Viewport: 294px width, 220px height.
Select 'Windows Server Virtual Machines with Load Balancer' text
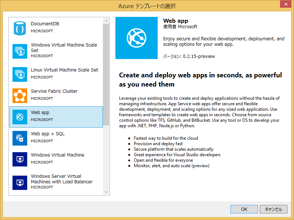click(62, 179)
